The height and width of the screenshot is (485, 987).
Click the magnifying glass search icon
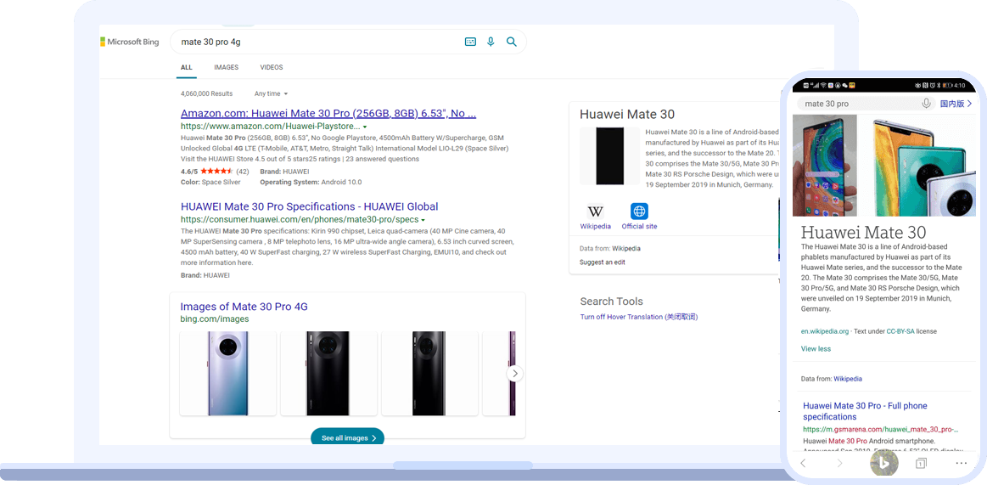(x=512, y=42)
